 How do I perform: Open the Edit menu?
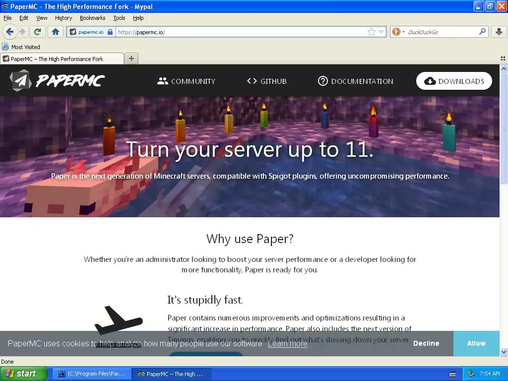coord(24,18)
